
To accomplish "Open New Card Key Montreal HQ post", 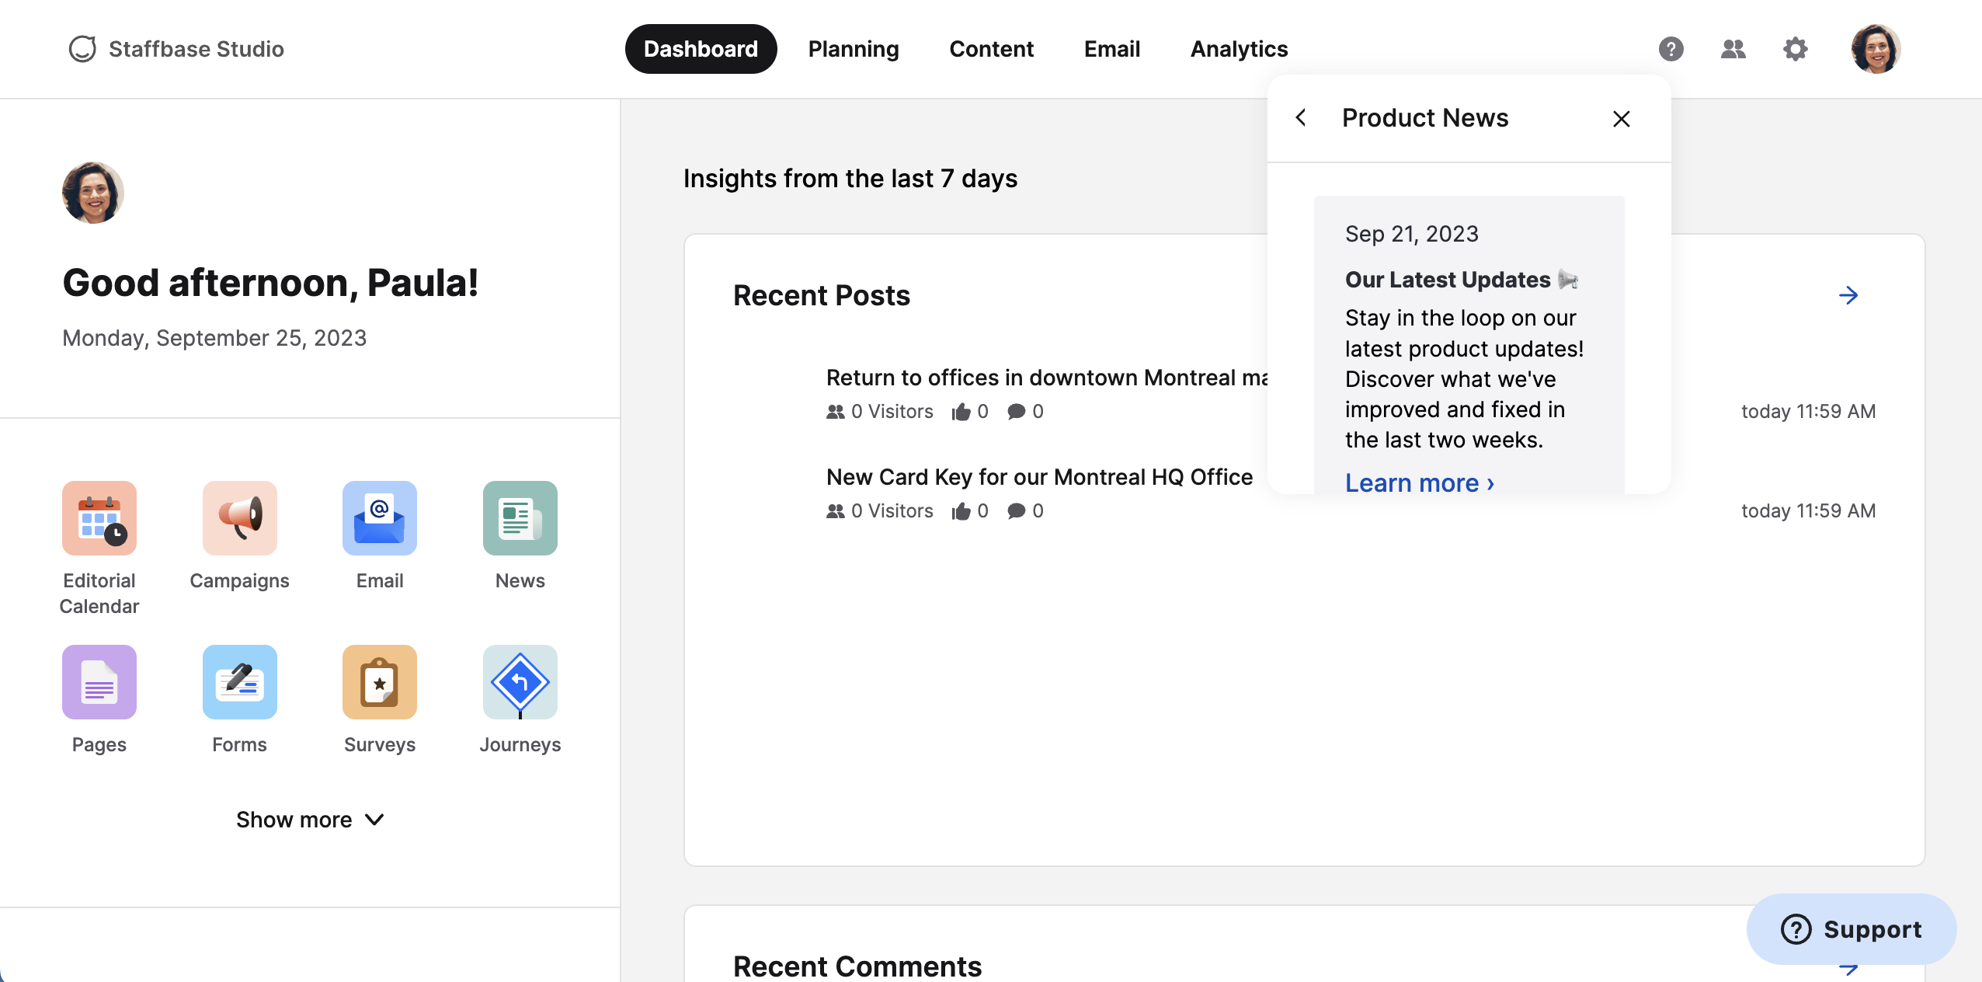I will pos(1038,477).
